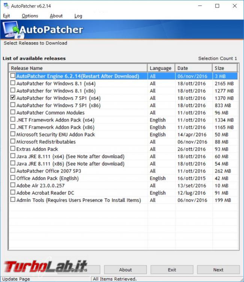Click date 26/ott/2016
244x282 pixels.
(x=191, y=149)
